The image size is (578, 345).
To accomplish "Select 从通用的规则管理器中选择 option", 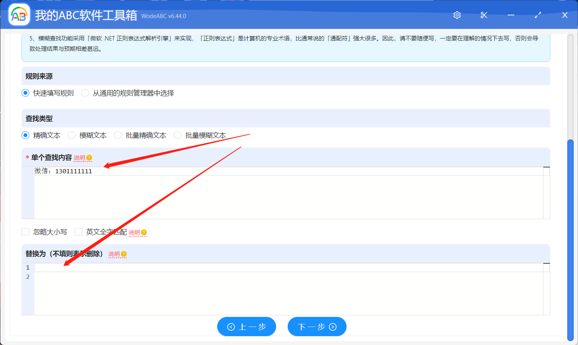I will point(85,93).
